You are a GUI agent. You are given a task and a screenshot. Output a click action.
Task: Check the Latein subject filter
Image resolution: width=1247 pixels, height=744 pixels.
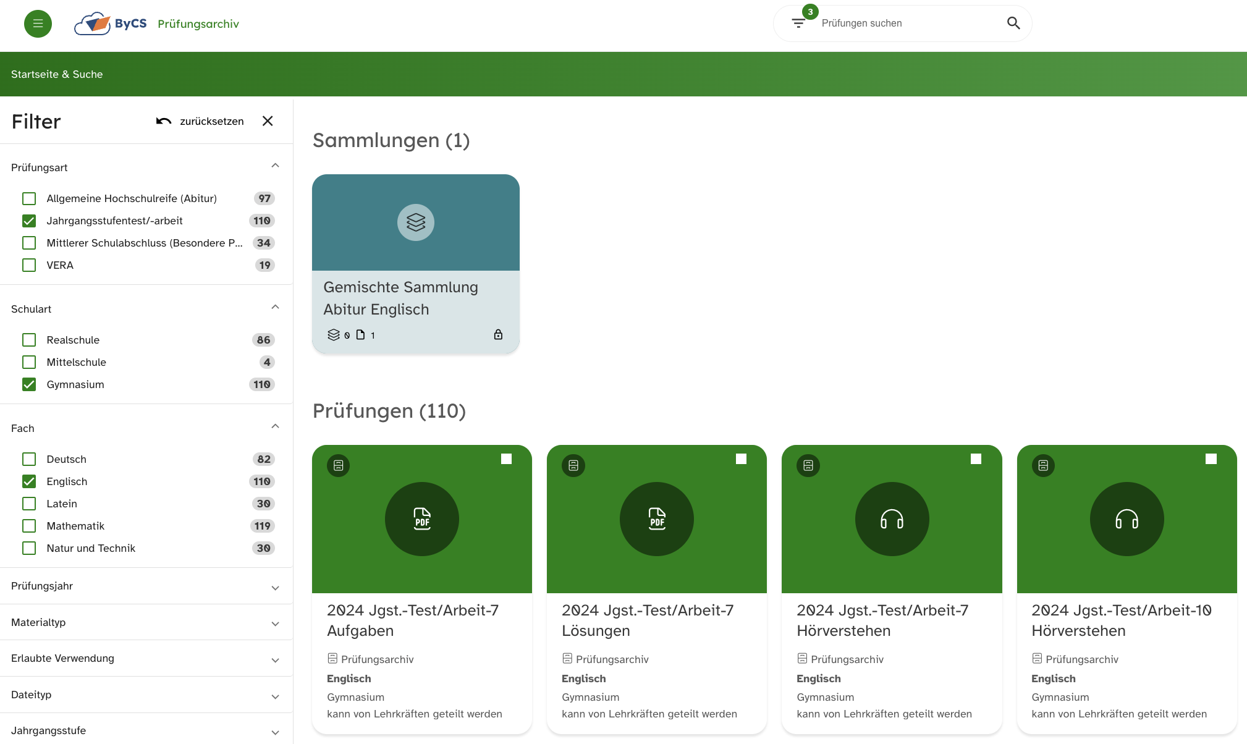coord(29,504)
